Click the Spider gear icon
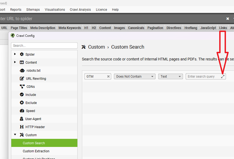 coord(22,54)
